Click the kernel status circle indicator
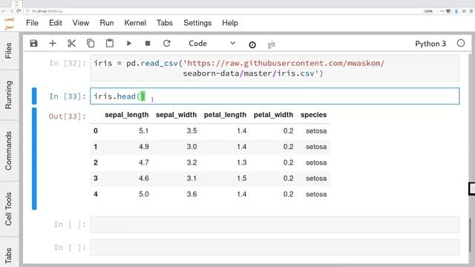The image size is (475, 267). tap(461, 43)
